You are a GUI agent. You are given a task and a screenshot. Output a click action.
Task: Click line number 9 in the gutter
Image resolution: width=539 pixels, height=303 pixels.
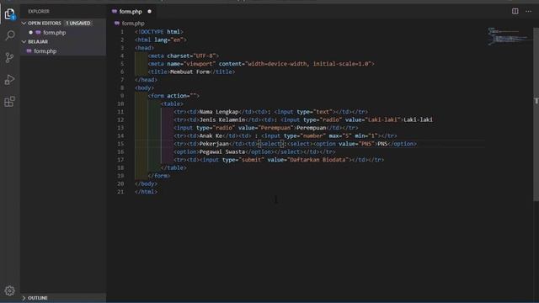(x=122, y=95)
